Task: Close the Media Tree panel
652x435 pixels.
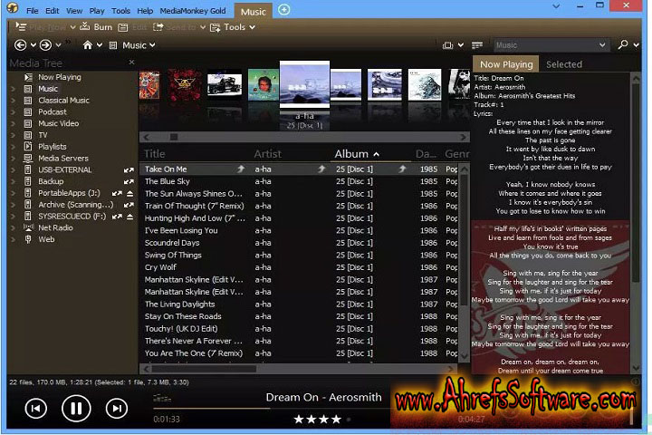Action: point(131,63)
